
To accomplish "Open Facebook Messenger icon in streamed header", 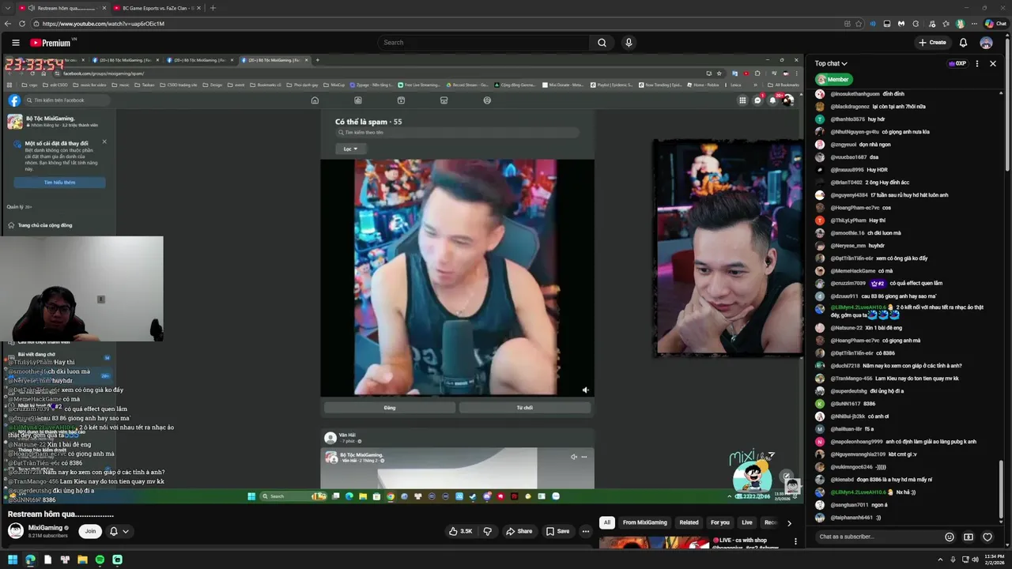I will click(757, 100).
